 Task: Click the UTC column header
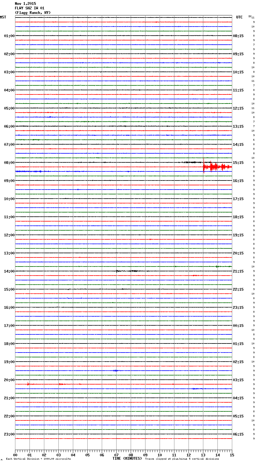pos(239,17)
